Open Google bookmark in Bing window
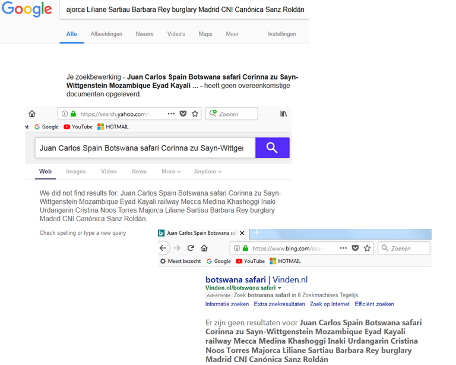The image size is (456, 365). 218,262
